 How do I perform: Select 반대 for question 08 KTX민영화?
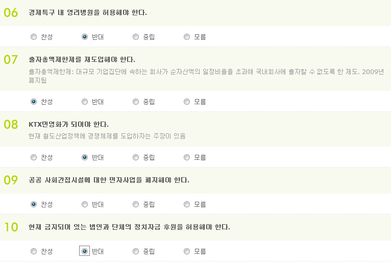coord(85,157)
